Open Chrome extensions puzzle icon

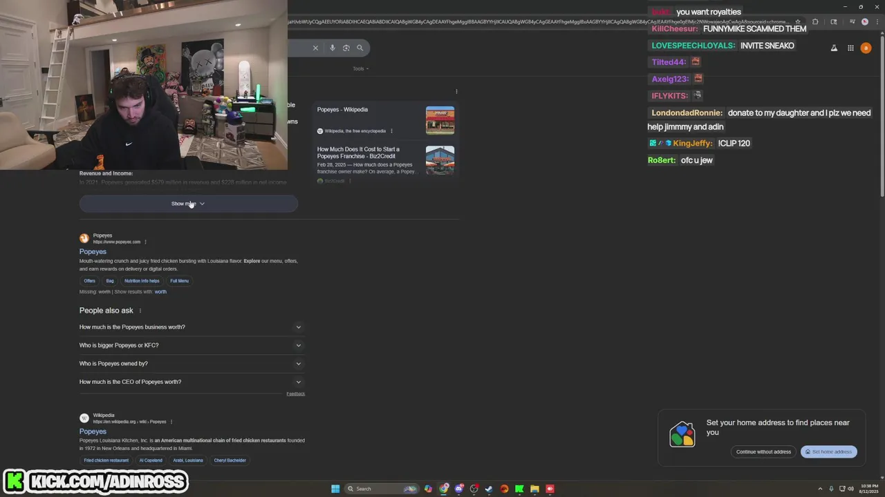tap(815, 21)
